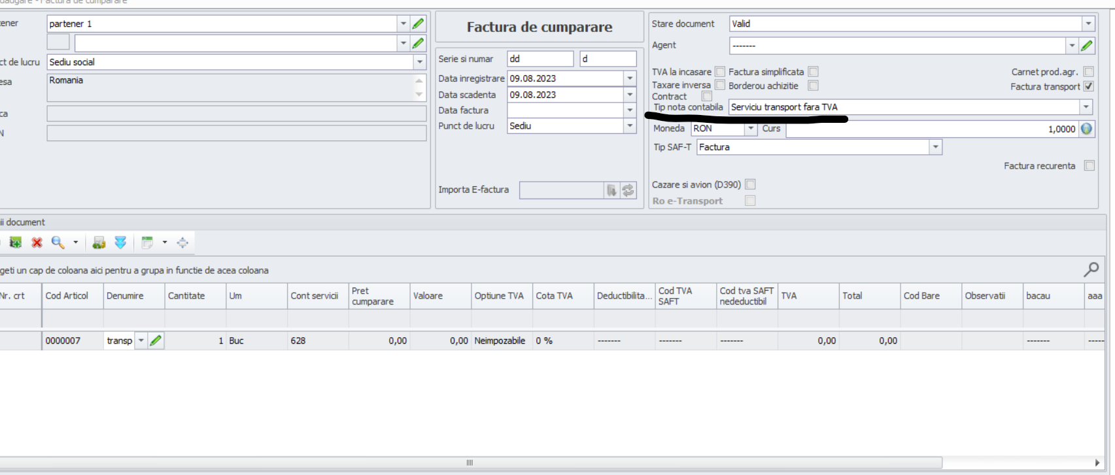Click the Data factura input field
Viewport: 1115px width, 475px height.
point(565,110)
